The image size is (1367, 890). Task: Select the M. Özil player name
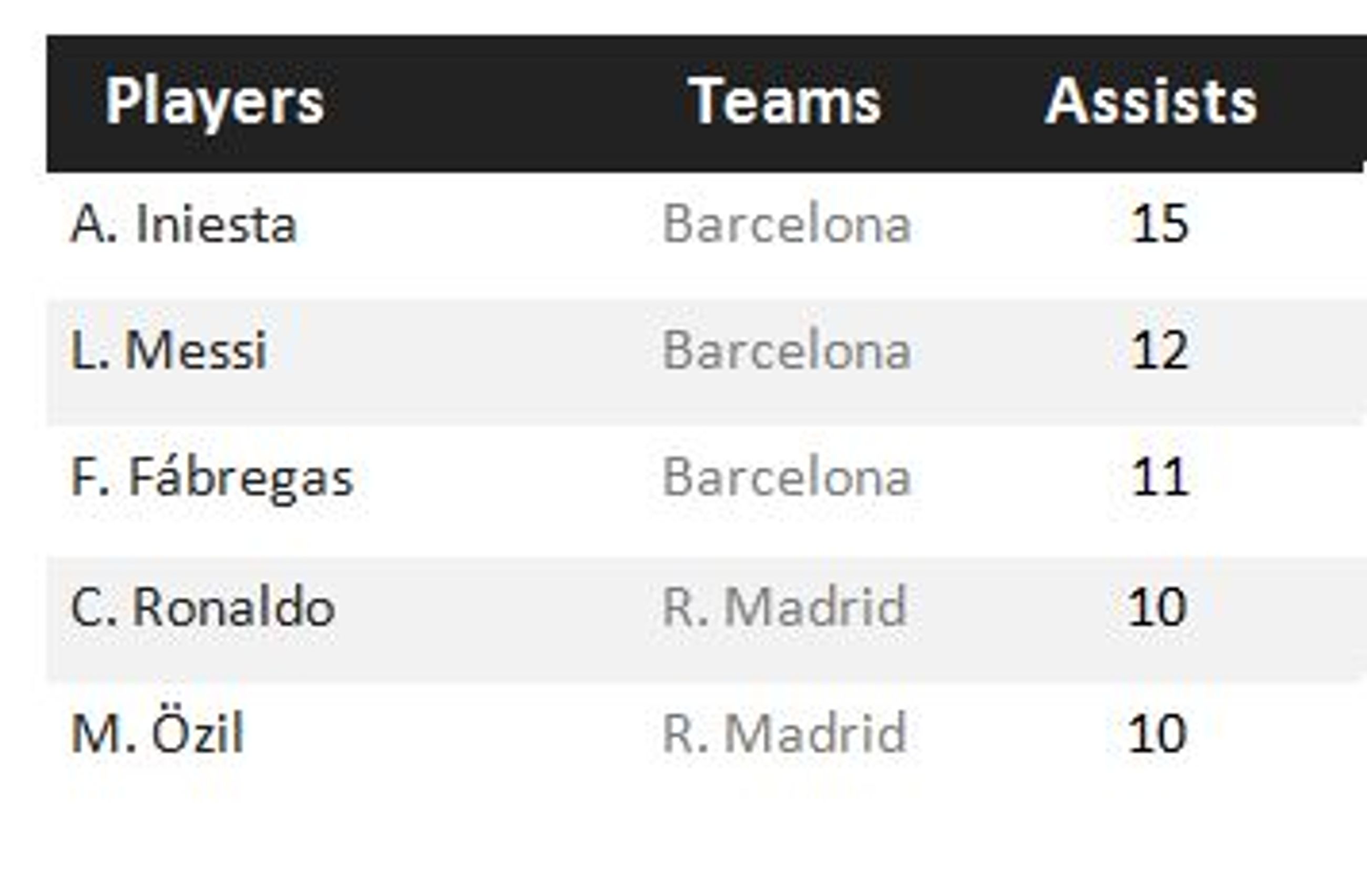157,732
